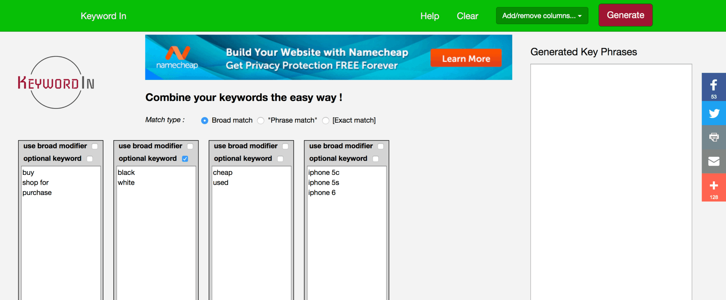Click the 'used' keyword line
Viewport: 726px width, 300px height.
220,183
